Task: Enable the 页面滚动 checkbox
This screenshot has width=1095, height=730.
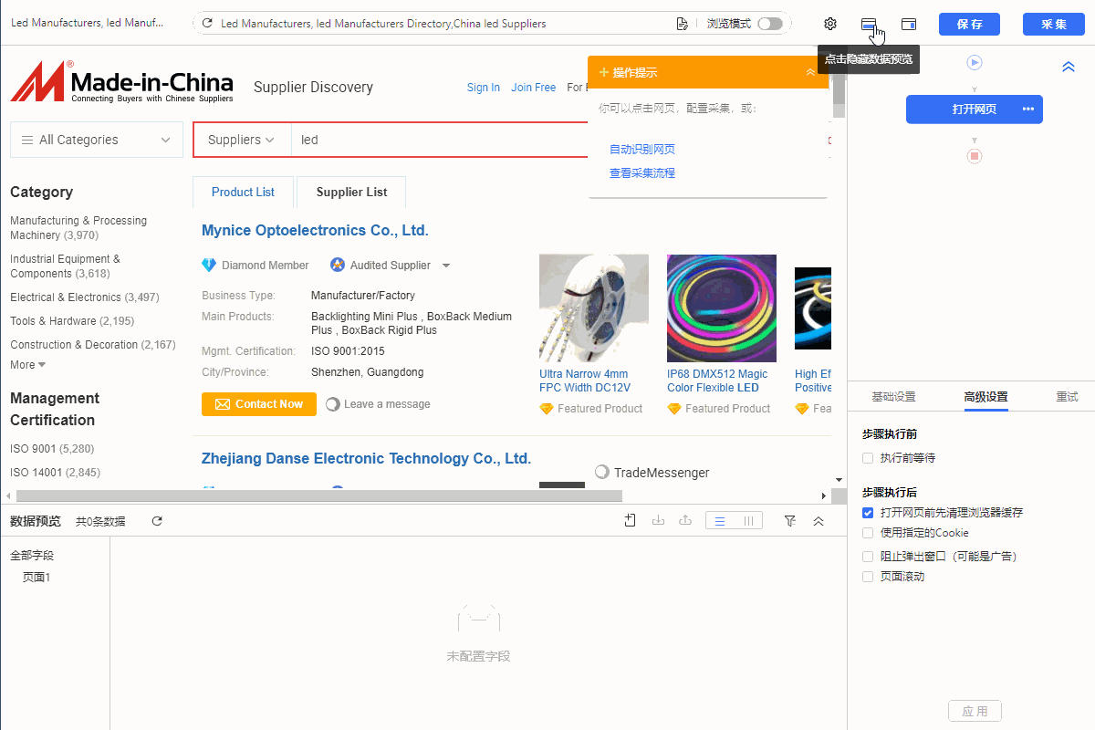Action: 868,577
